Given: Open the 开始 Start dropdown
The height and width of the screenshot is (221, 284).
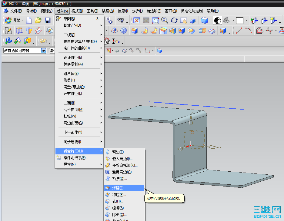Looking at the screenshot, I should click(14, 20).
